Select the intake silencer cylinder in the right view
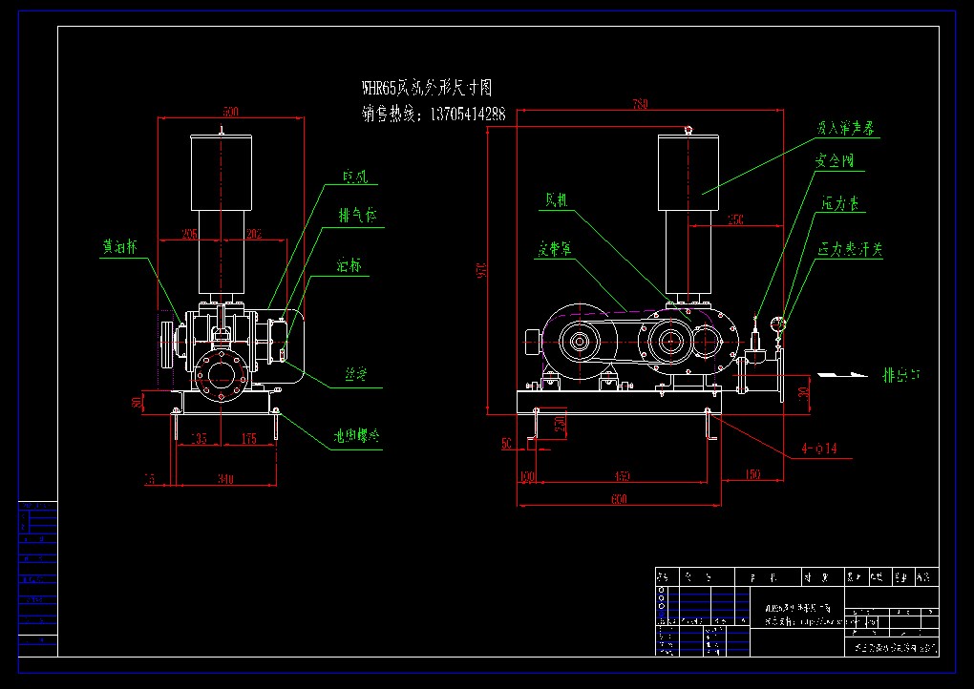974x689 pixels. pyautogui.click(x=688, y=172)
